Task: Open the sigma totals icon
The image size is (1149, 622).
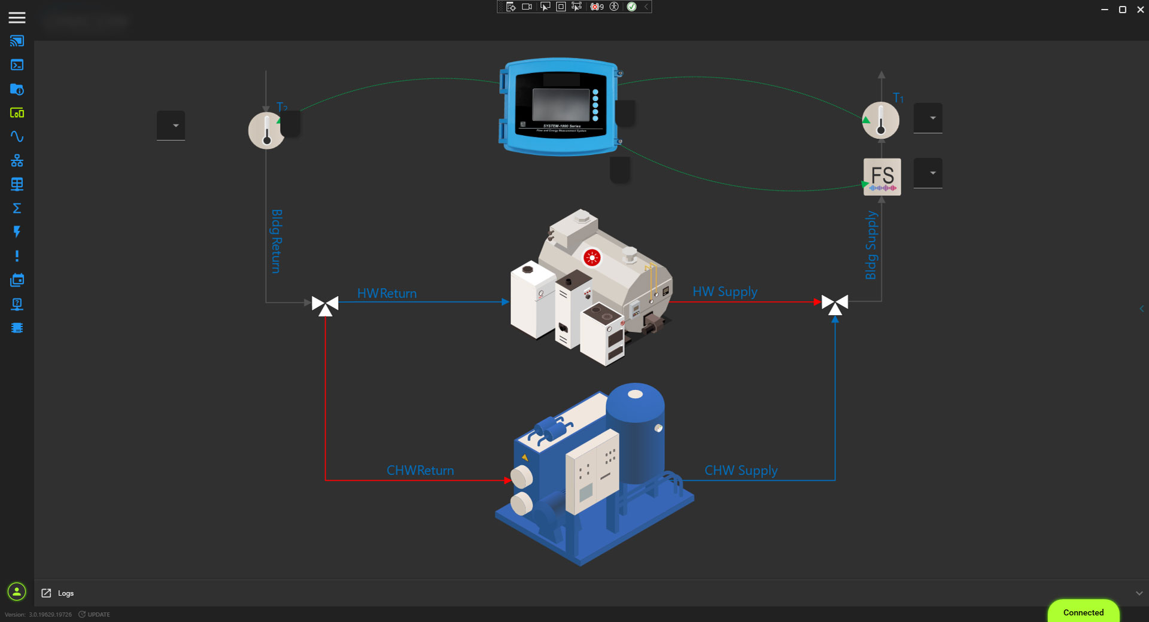Action: click(x=17, y=208)
